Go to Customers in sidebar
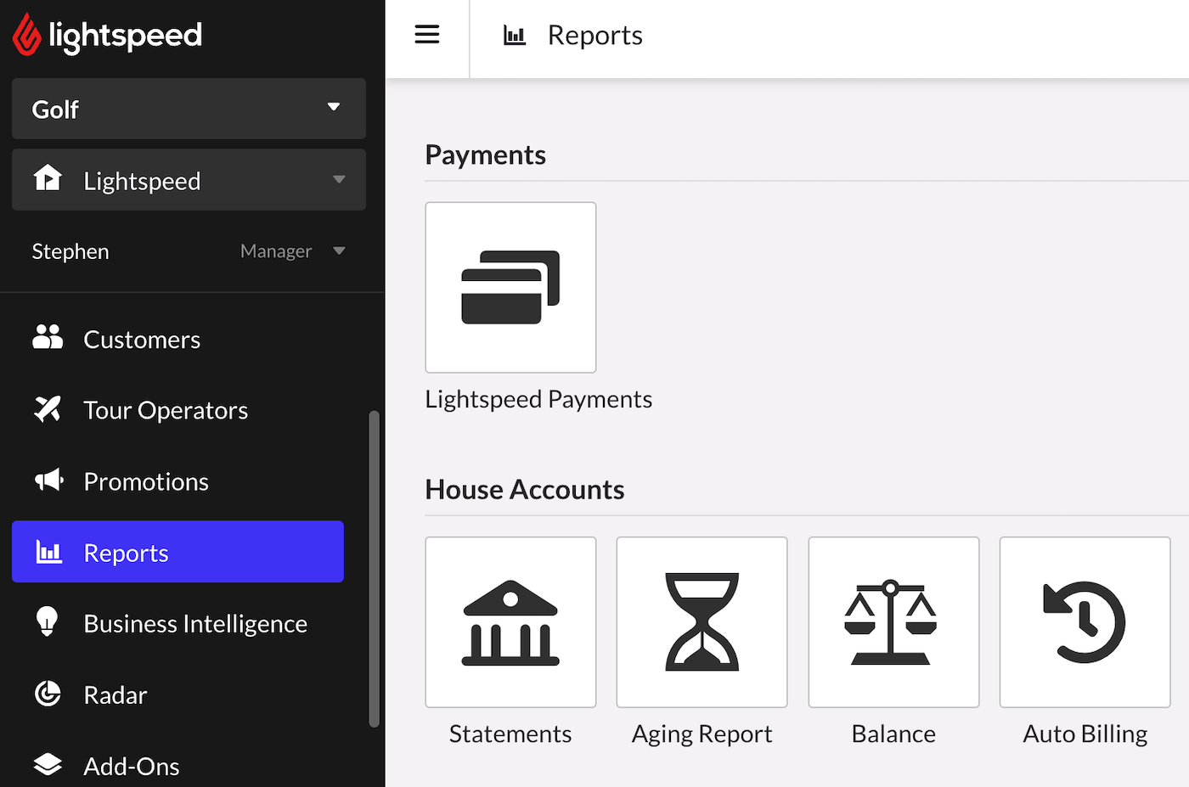 coord(178,339)
